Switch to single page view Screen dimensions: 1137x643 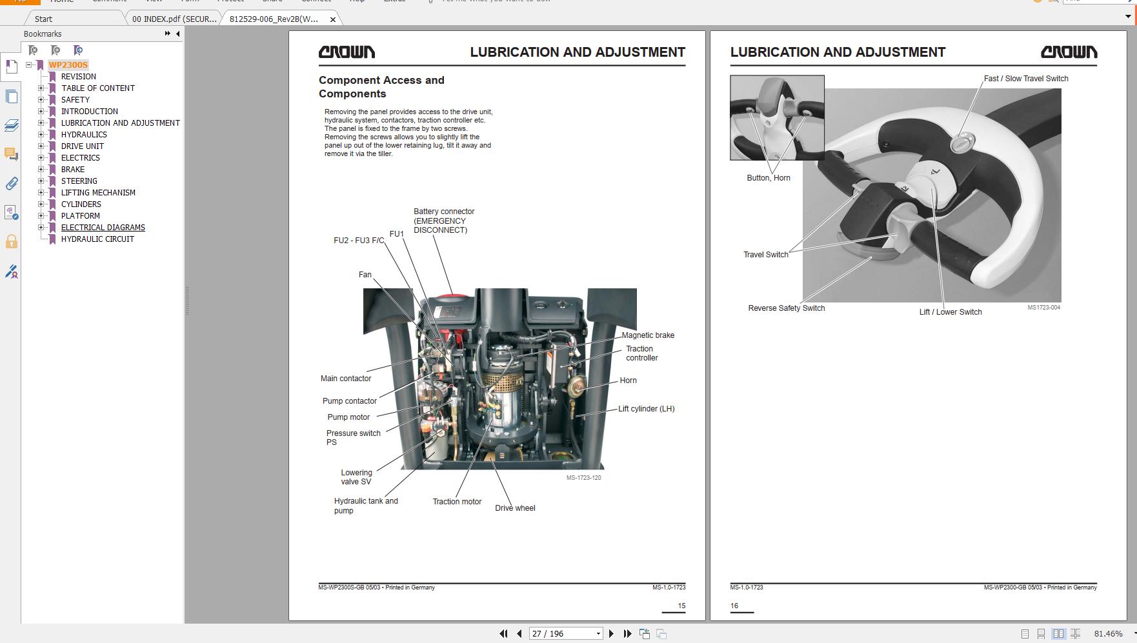click(x=1025, y=634)
